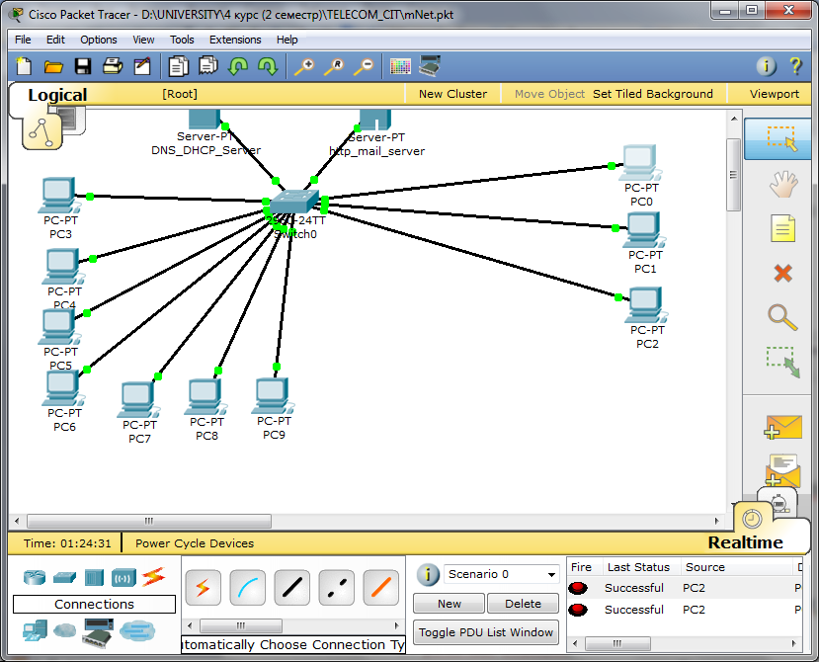Select Switch0 device on the canvas
This screenshot has height=662, width=819.
click(x=294, y=203)
